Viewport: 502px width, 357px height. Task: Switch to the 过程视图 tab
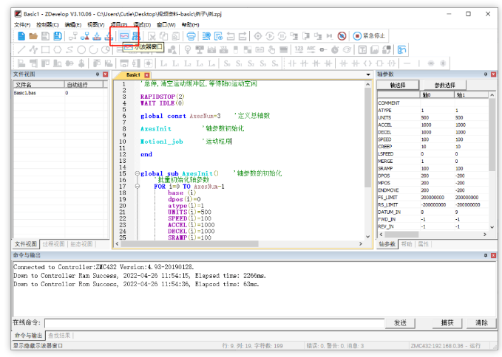click(x=53, y=244)
